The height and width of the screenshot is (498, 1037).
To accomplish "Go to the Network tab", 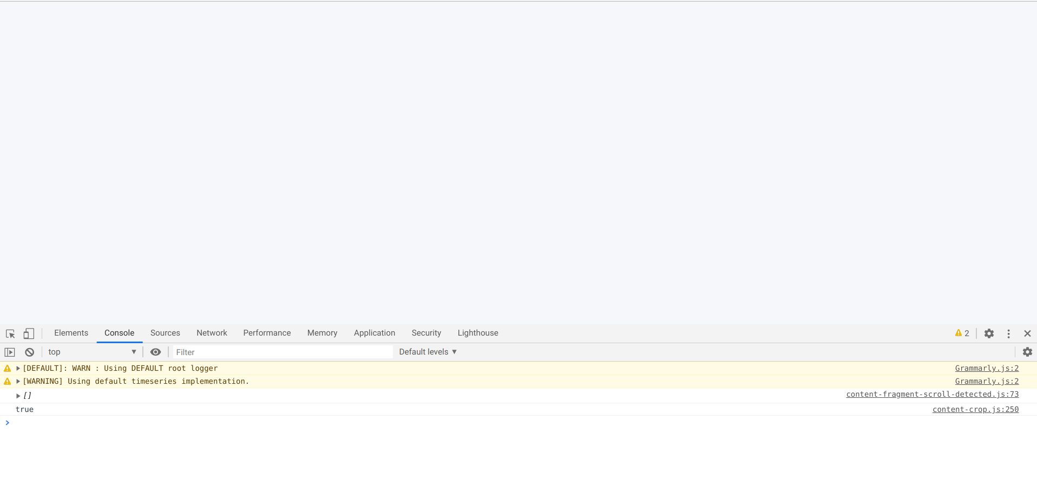I will [212, 333].
